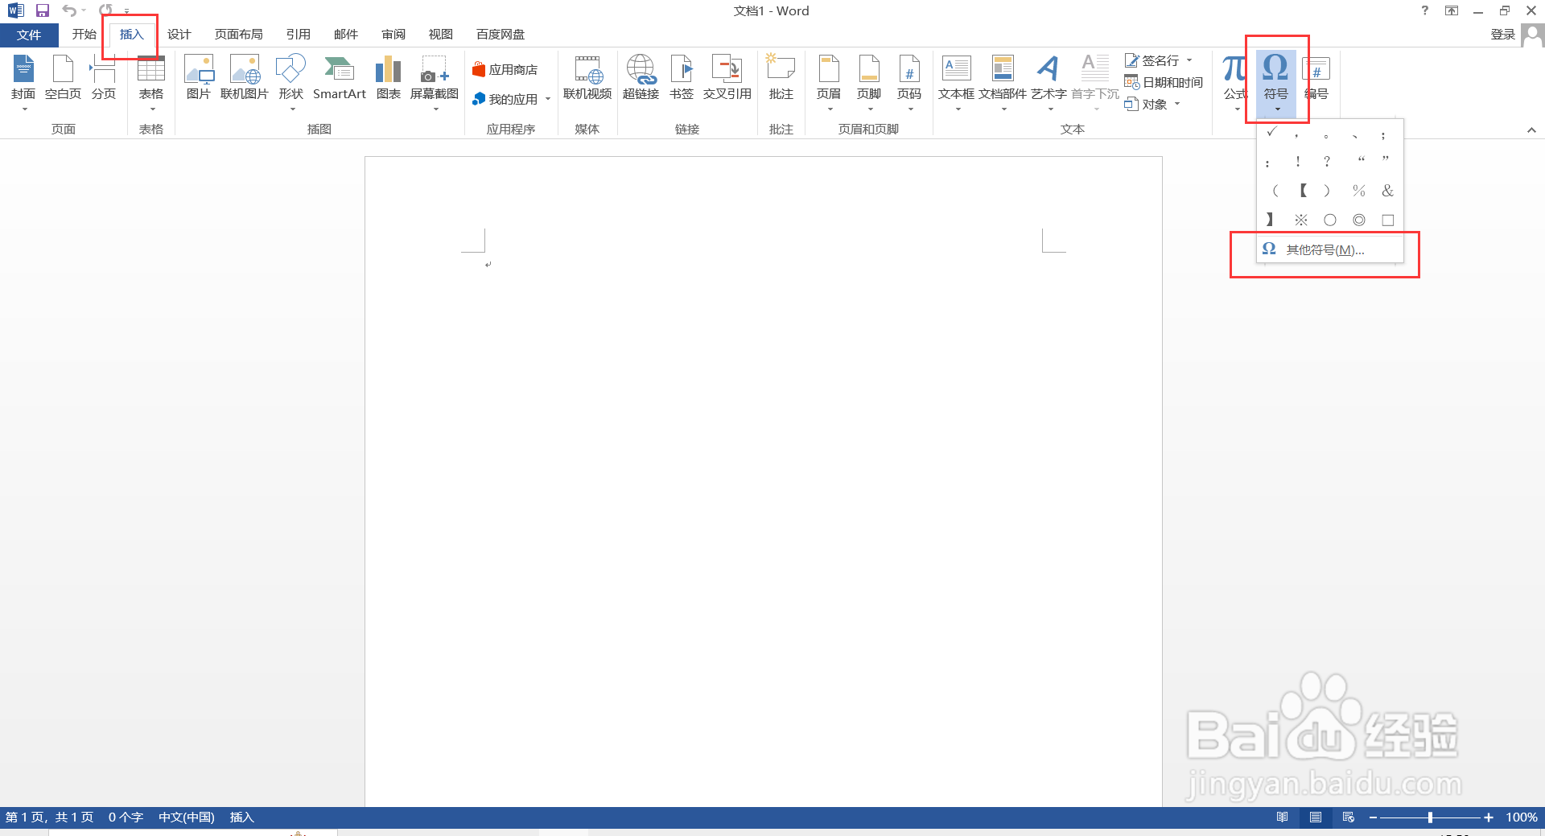This screenshot has width=1545, height=836.
Task: Insert the double circle ◎ symbol
Action: tap(1358, 220)
